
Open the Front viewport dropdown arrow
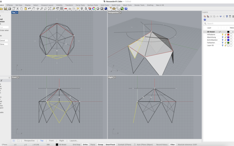pyautogui.click(x=18, y=77)
